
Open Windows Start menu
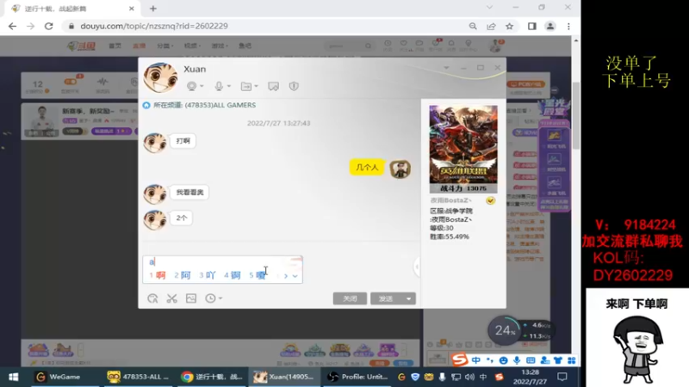(13, 377)
